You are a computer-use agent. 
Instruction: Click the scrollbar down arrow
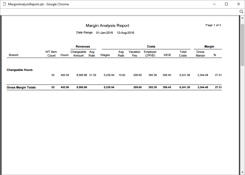[242, 172]
